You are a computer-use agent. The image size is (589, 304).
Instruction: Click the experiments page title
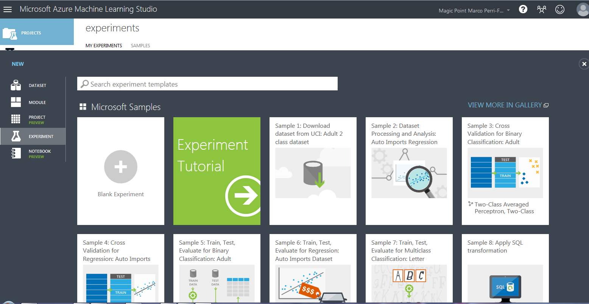(x=112, y=28)
